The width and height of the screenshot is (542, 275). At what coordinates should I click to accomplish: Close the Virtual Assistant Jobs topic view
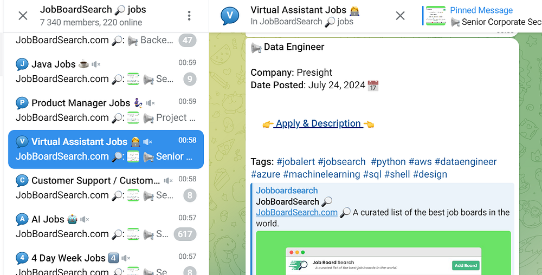[x=400, y=16]
